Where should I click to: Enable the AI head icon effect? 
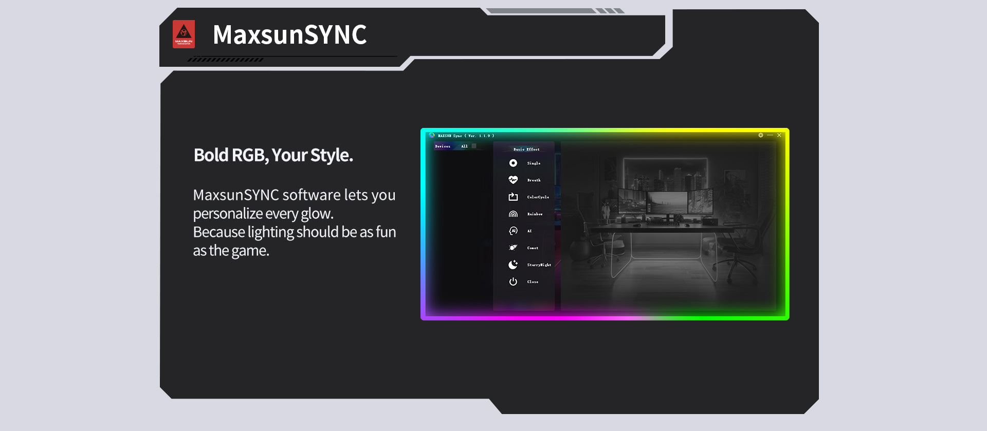coord(513,231)
